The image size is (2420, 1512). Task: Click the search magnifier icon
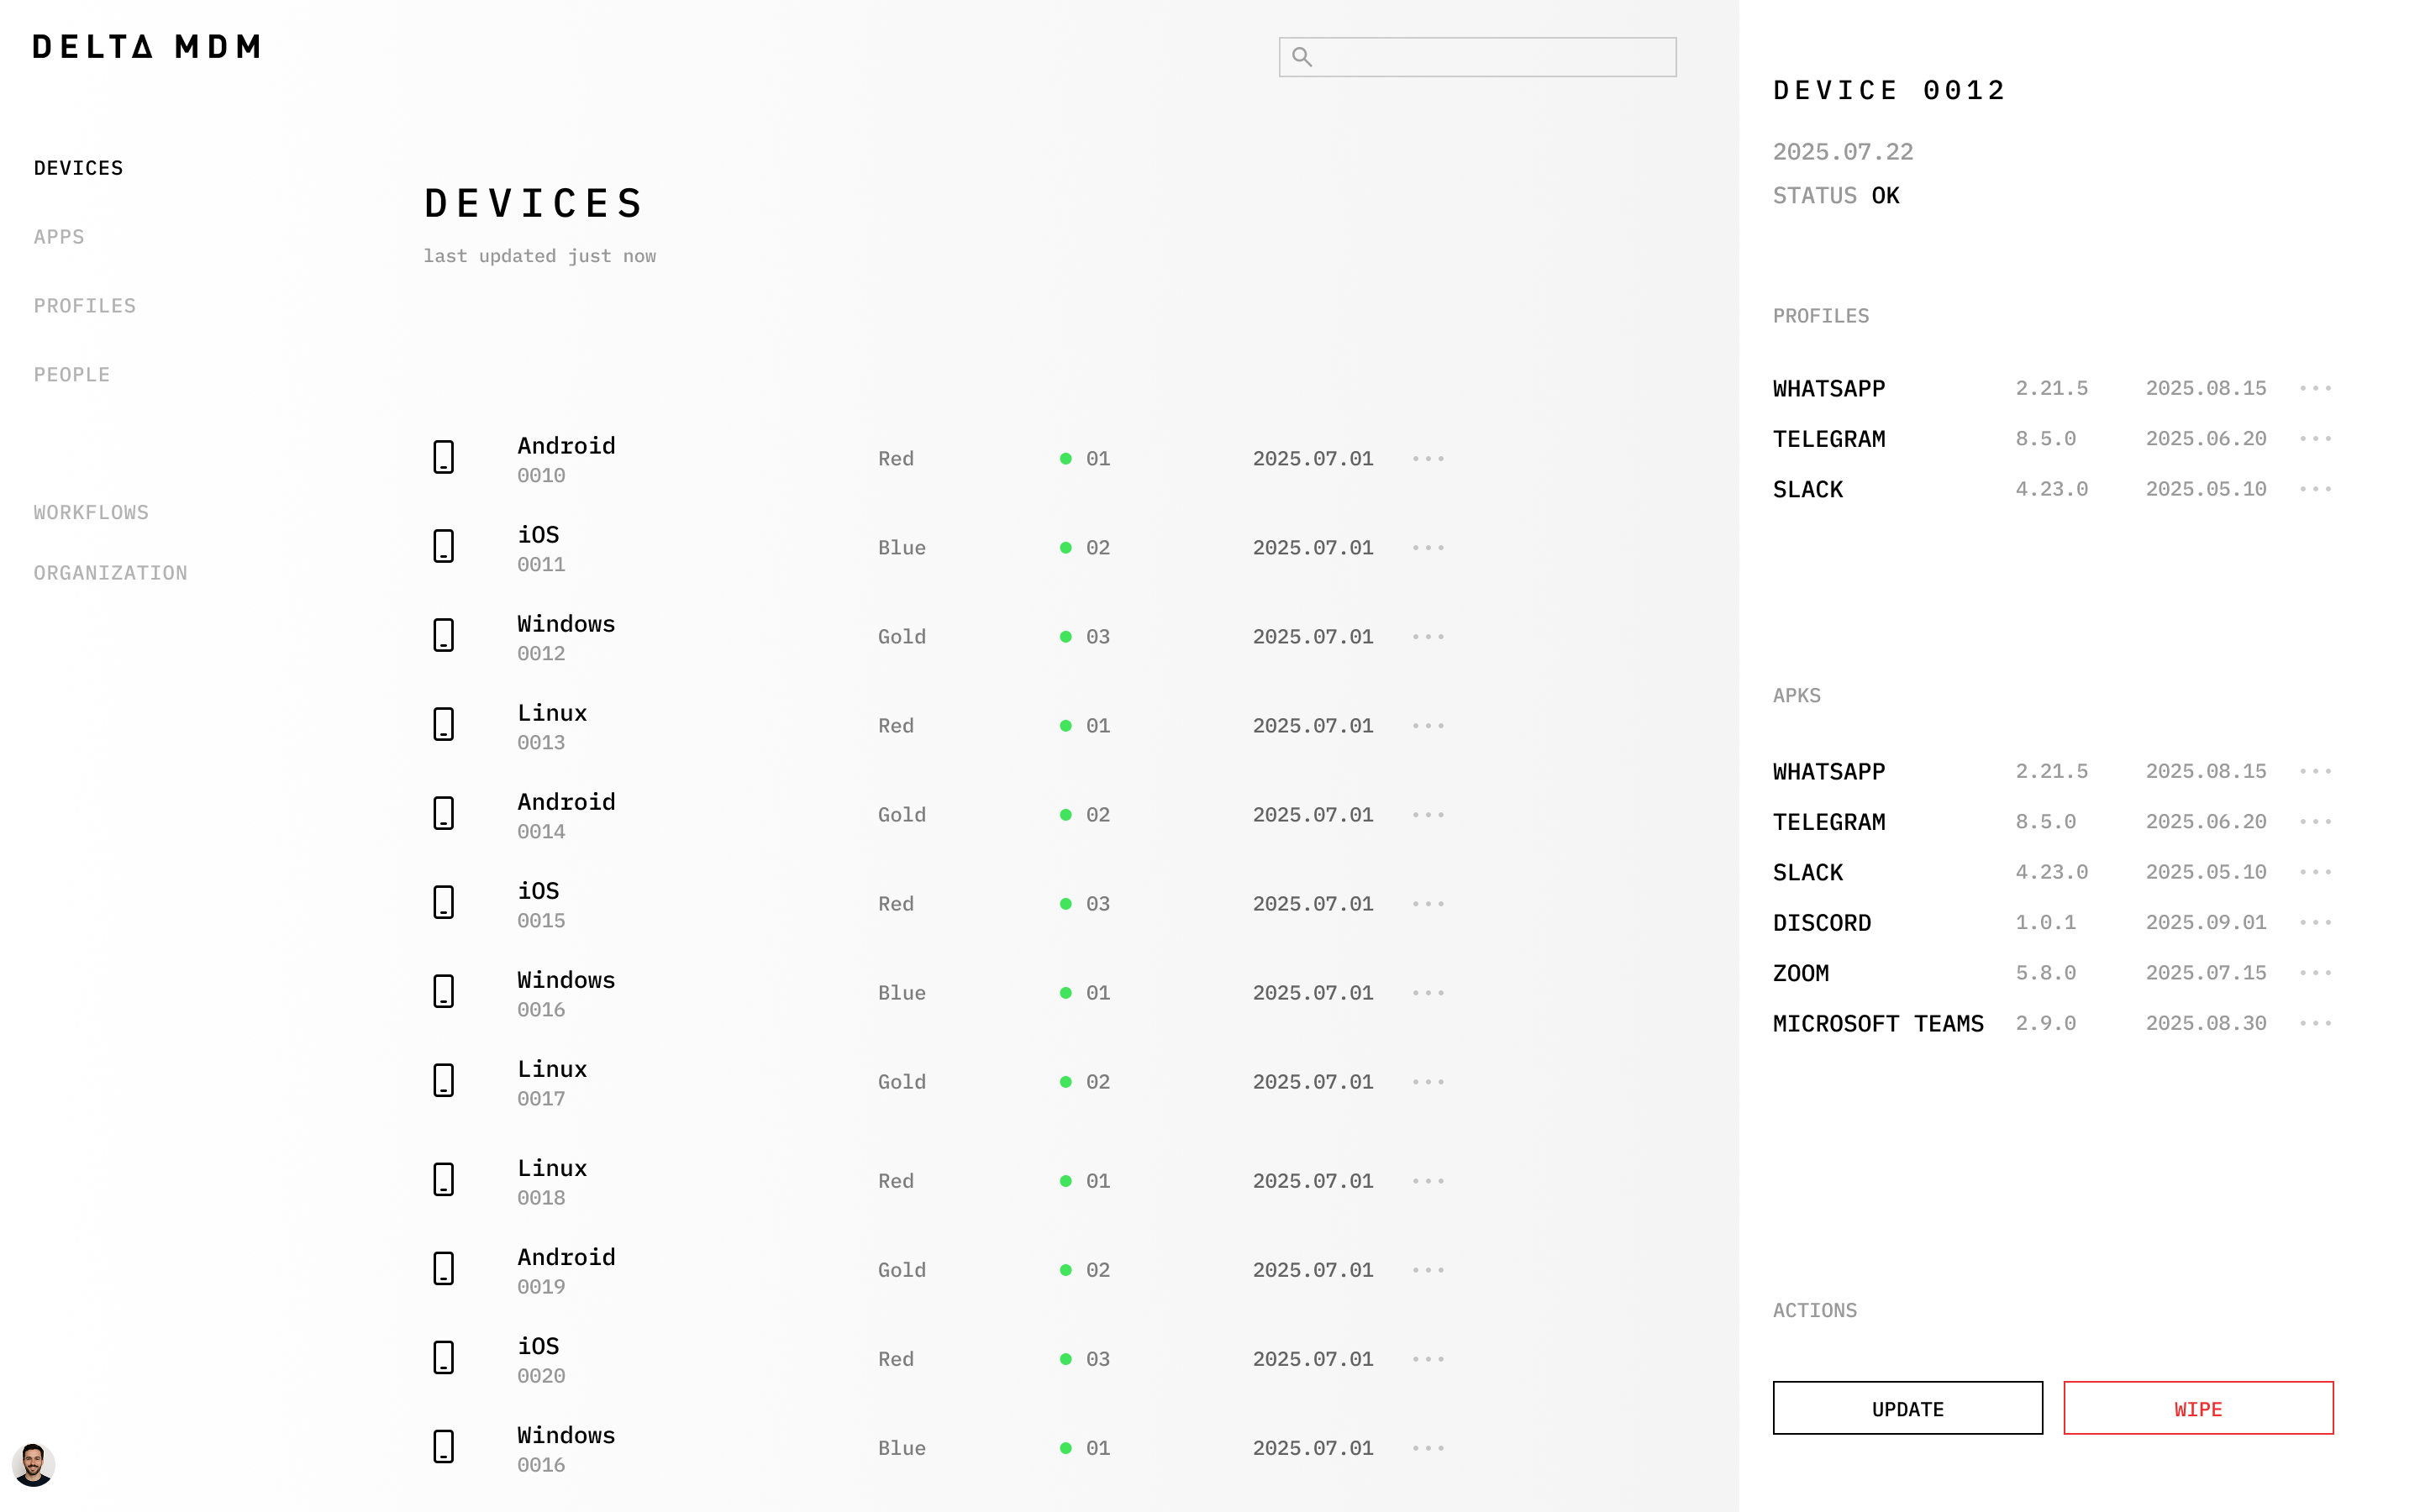(1301, 57)
